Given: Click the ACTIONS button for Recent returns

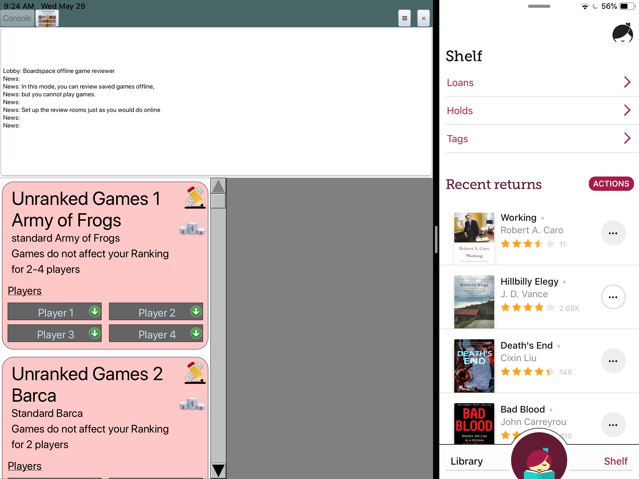Looking at the screenshot, I should click(611, 184).
